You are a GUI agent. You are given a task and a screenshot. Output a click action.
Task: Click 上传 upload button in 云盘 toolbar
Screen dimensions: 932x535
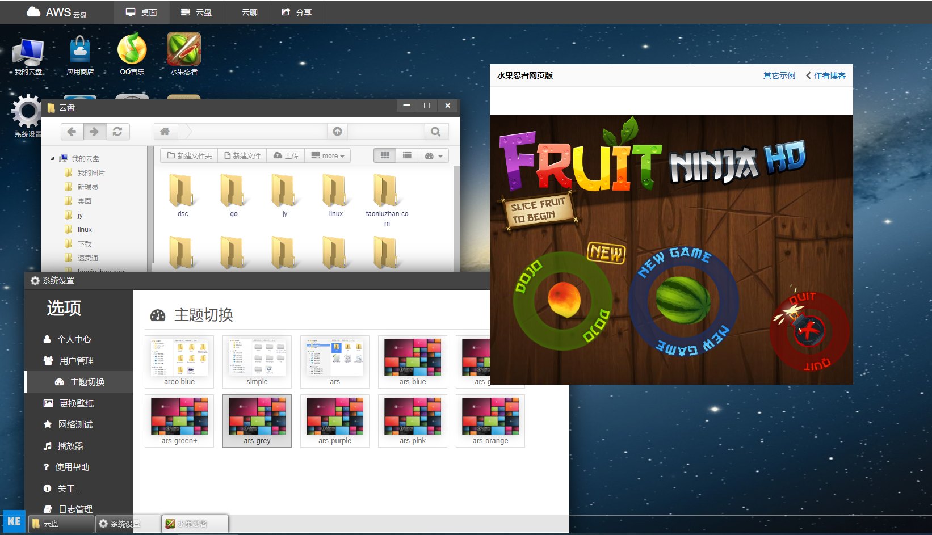(286, 155)
